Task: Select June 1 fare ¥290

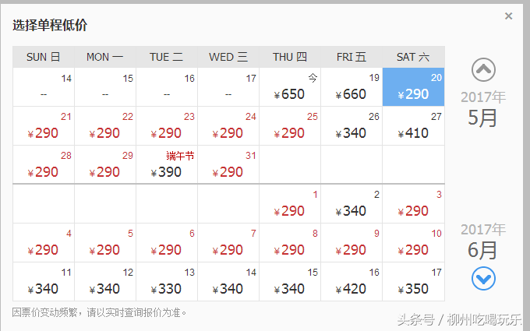Action: click(290, 204)
